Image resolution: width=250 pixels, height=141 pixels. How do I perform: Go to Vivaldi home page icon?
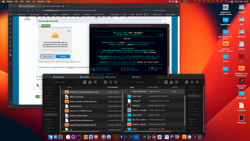click(x=32, y=10)
